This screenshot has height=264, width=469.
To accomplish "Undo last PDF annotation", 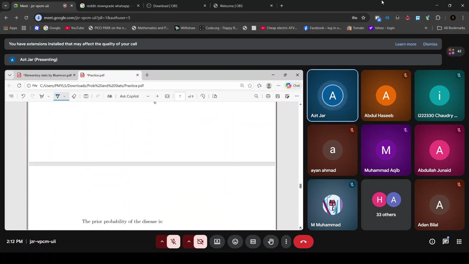I will [23, 96].
